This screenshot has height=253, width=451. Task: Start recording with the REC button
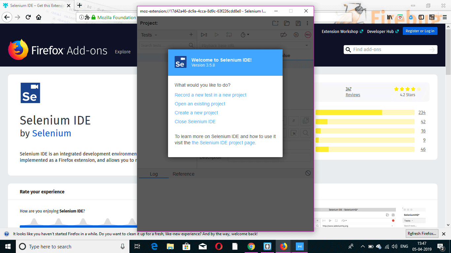click(308, 35)
